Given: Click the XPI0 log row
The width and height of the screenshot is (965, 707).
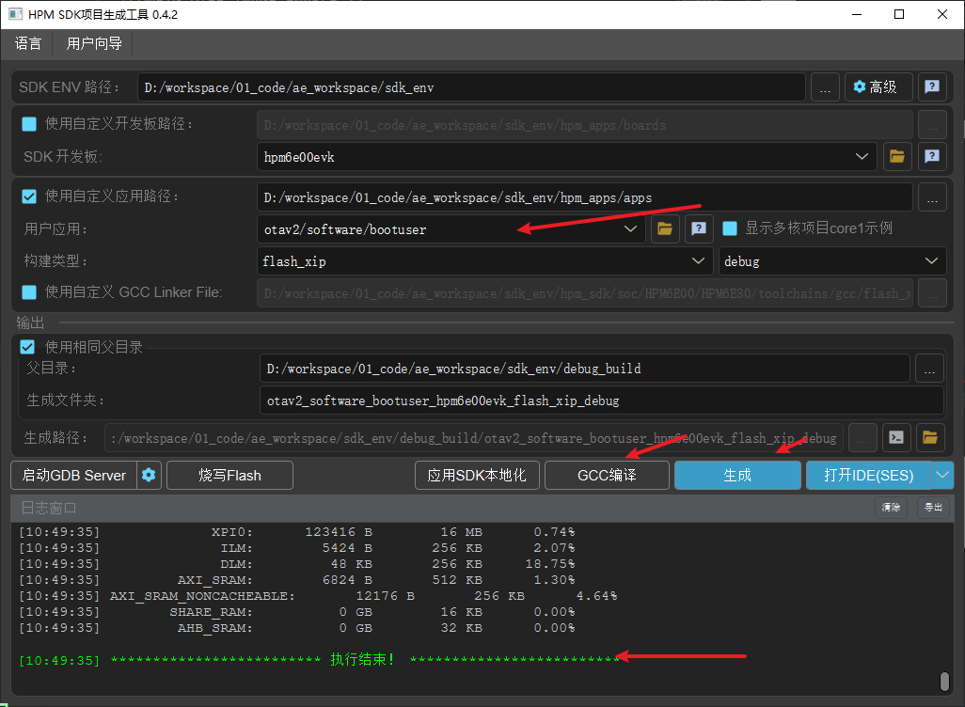Looking at the screenshot, I should point(296,531).
